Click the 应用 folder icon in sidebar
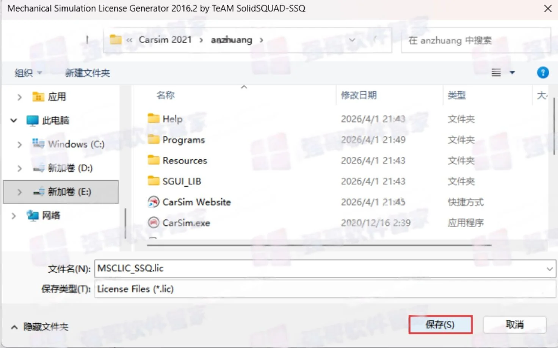The height and width of the screenshot is (348, 558). tap(38, 97)
